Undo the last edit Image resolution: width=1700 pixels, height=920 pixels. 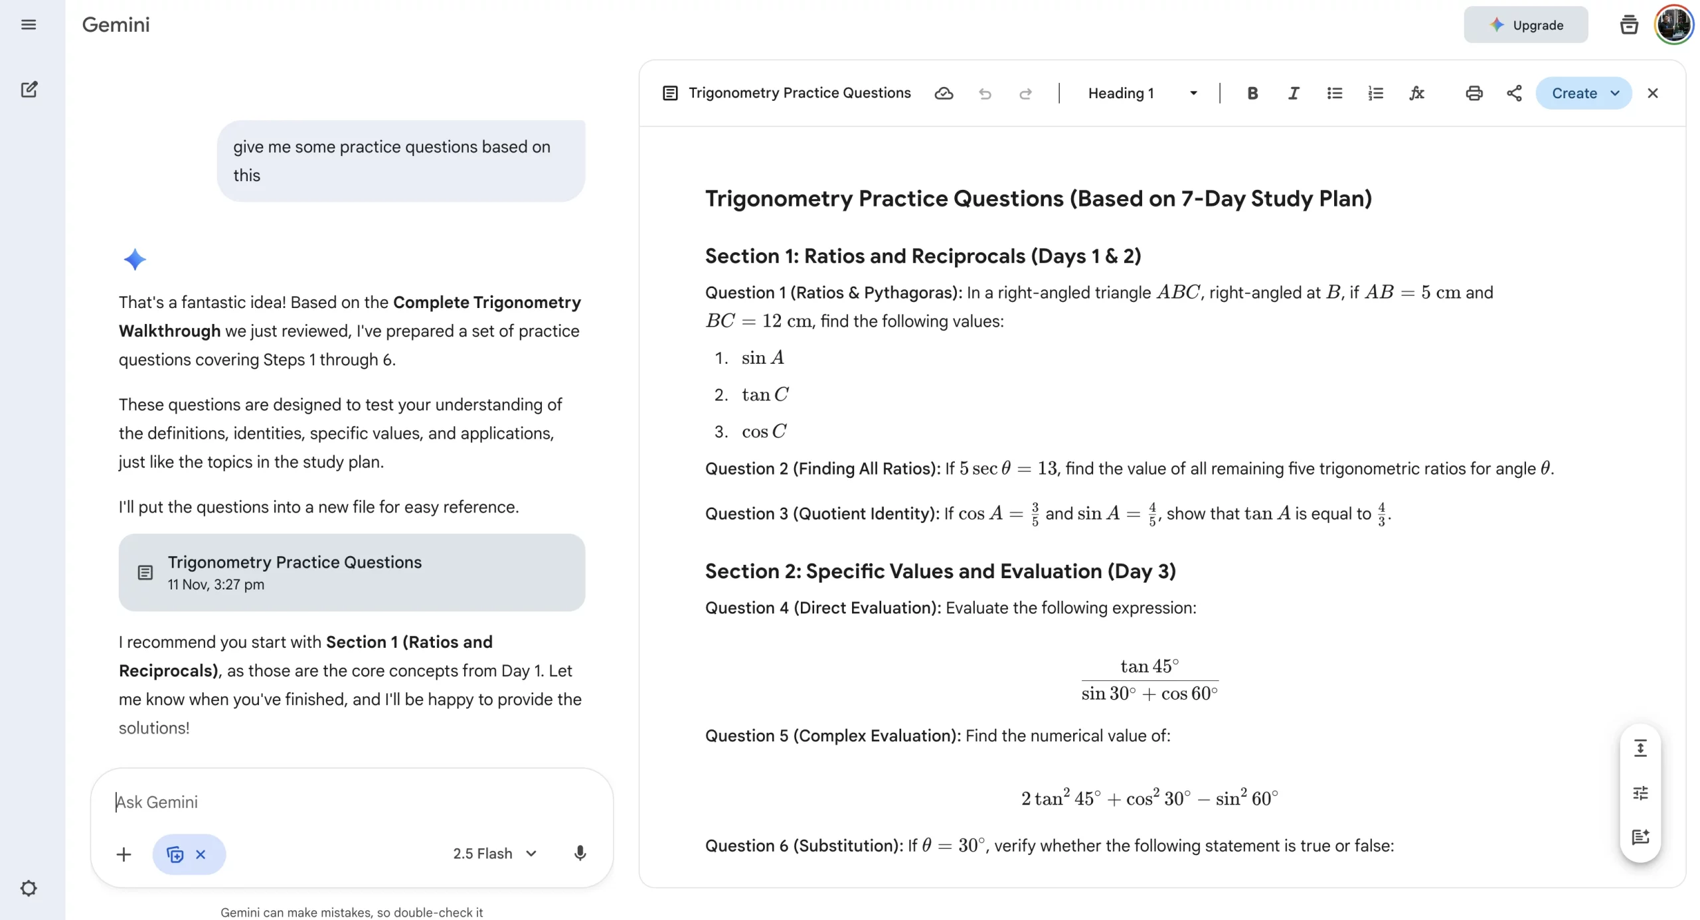pos(985,94)
